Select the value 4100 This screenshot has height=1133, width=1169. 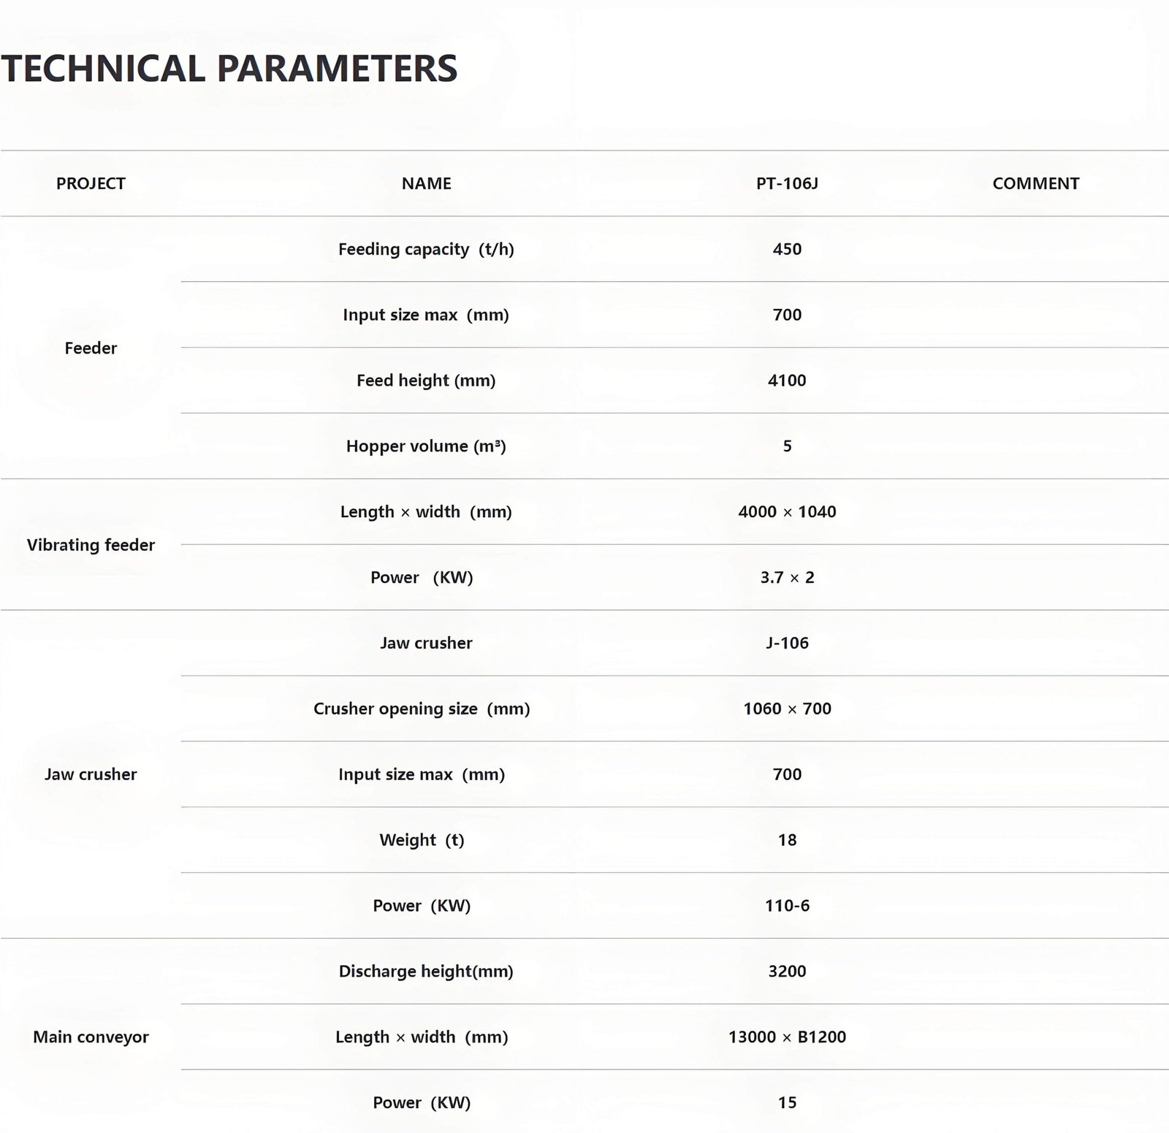coord(787,381)
